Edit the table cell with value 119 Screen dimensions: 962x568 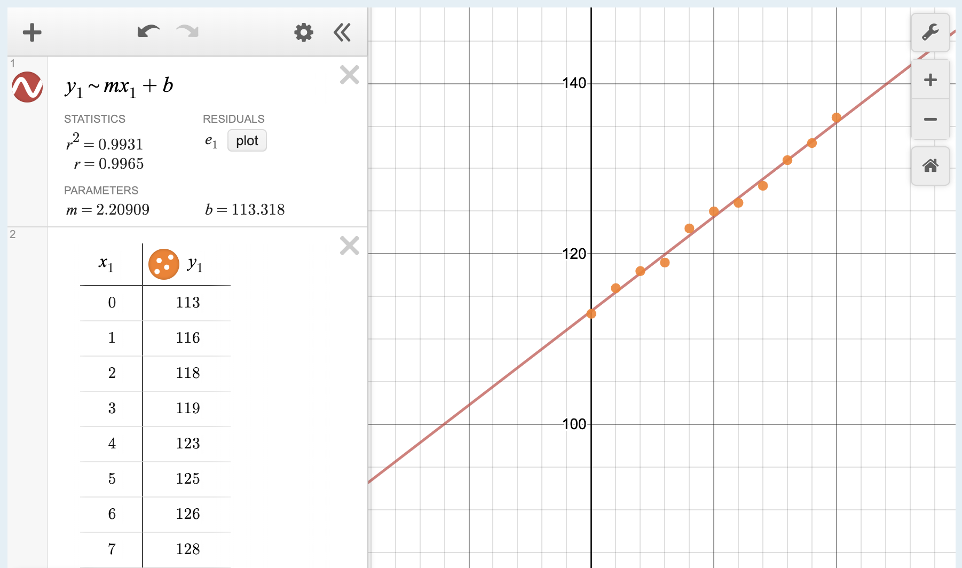pos(187,409)
